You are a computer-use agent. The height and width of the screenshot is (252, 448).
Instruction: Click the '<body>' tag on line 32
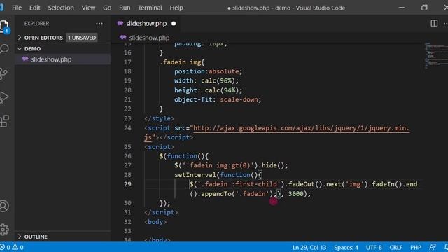tap(155, 222)
